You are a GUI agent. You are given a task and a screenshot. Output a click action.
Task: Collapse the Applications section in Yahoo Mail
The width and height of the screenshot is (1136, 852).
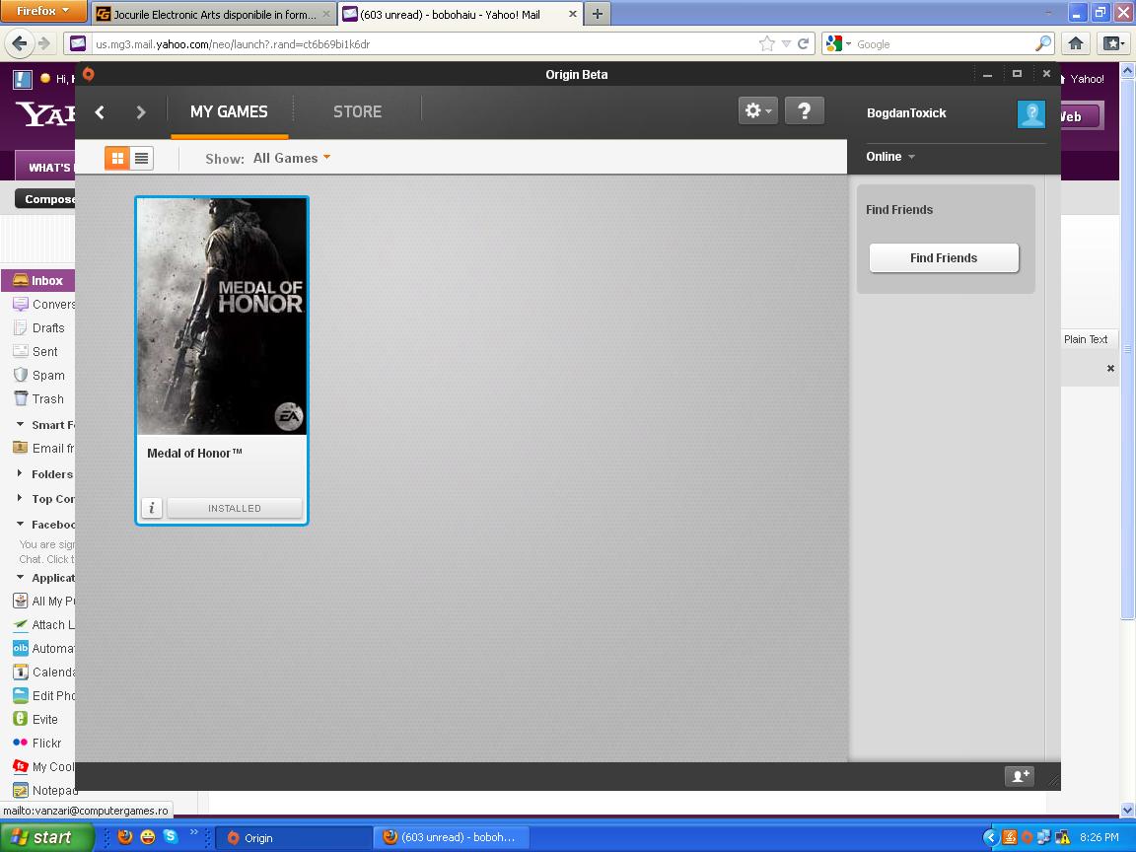tap(21, 578)
